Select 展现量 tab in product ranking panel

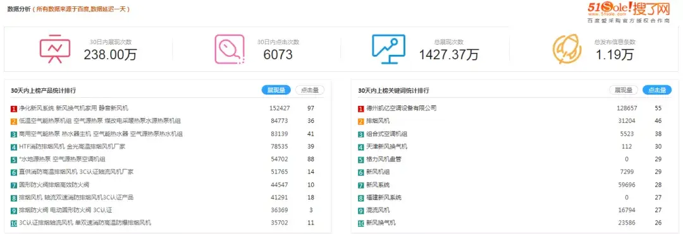(x=276, y=90)
